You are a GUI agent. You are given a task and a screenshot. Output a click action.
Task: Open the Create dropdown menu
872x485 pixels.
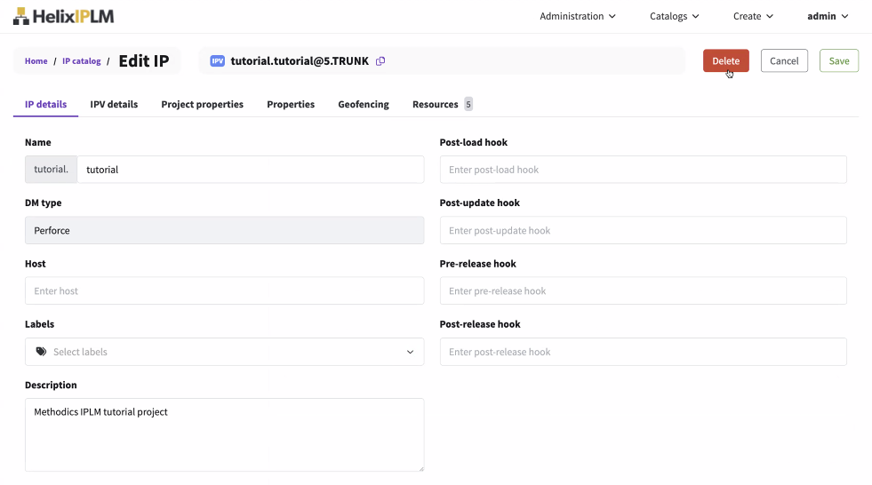click(753, 16)
